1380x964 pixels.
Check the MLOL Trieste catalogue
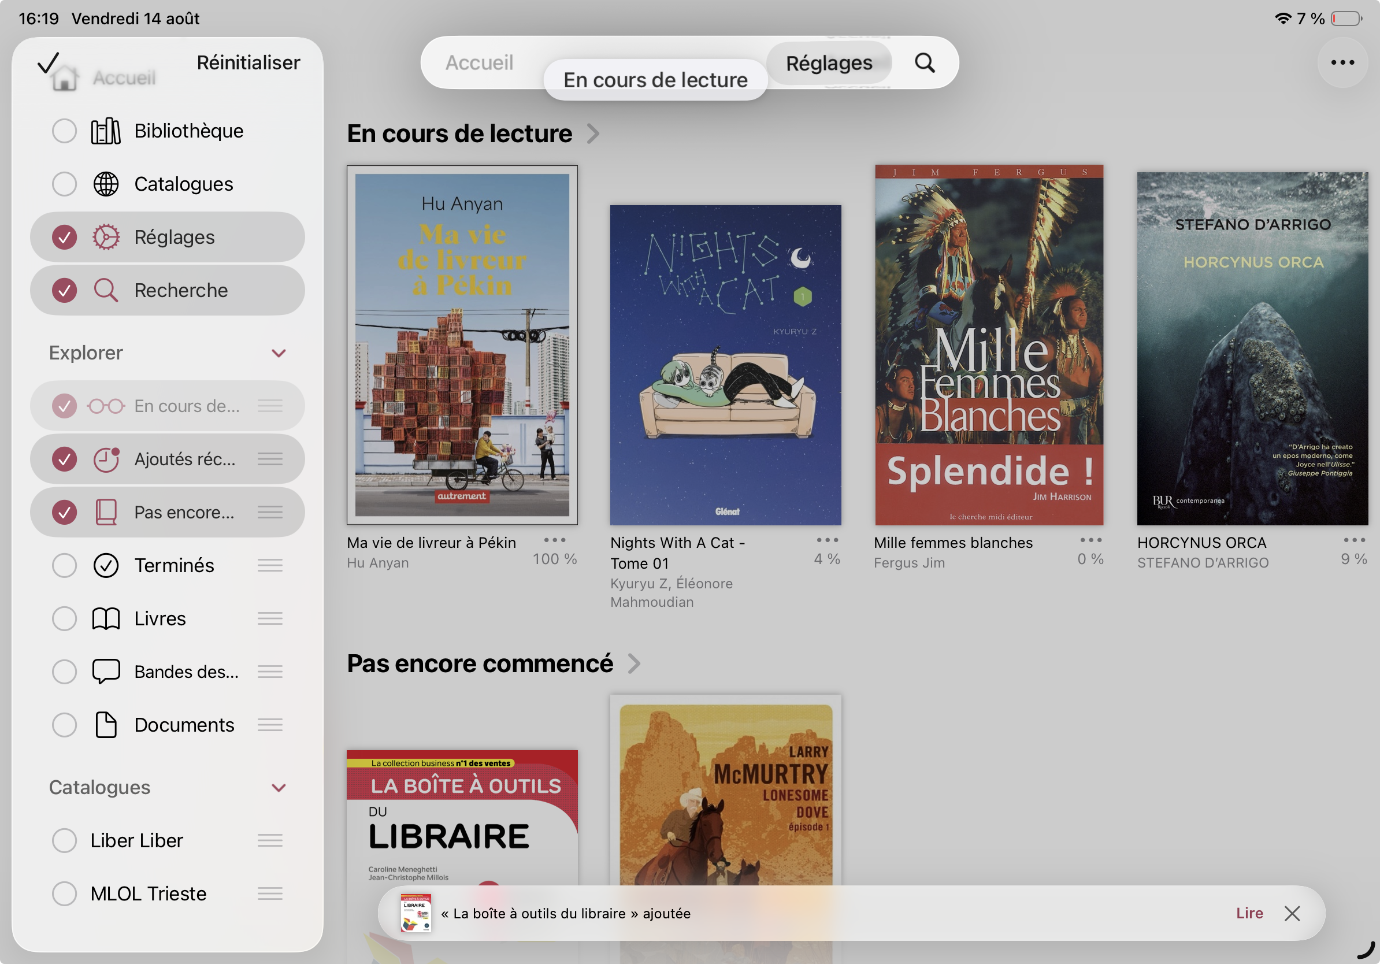(x=64, y=893)
